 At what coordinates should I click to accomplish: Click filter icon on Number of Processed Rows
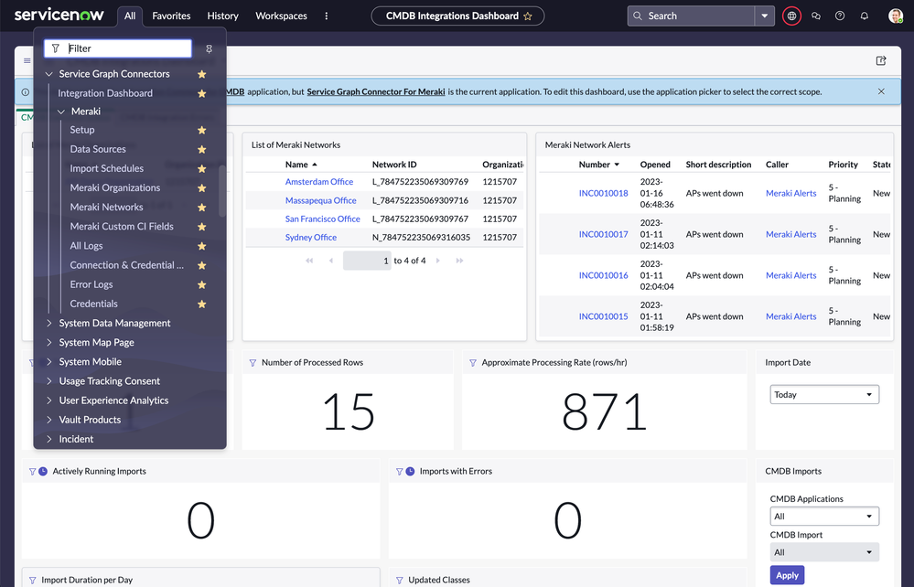click(253, 363)
